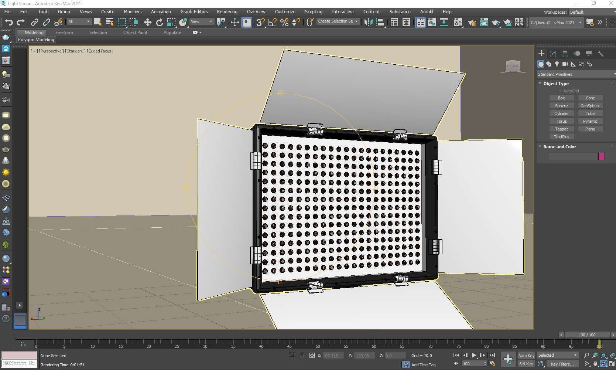
Task: Click the Align tool icon
Action: click(x=380, y=22)
